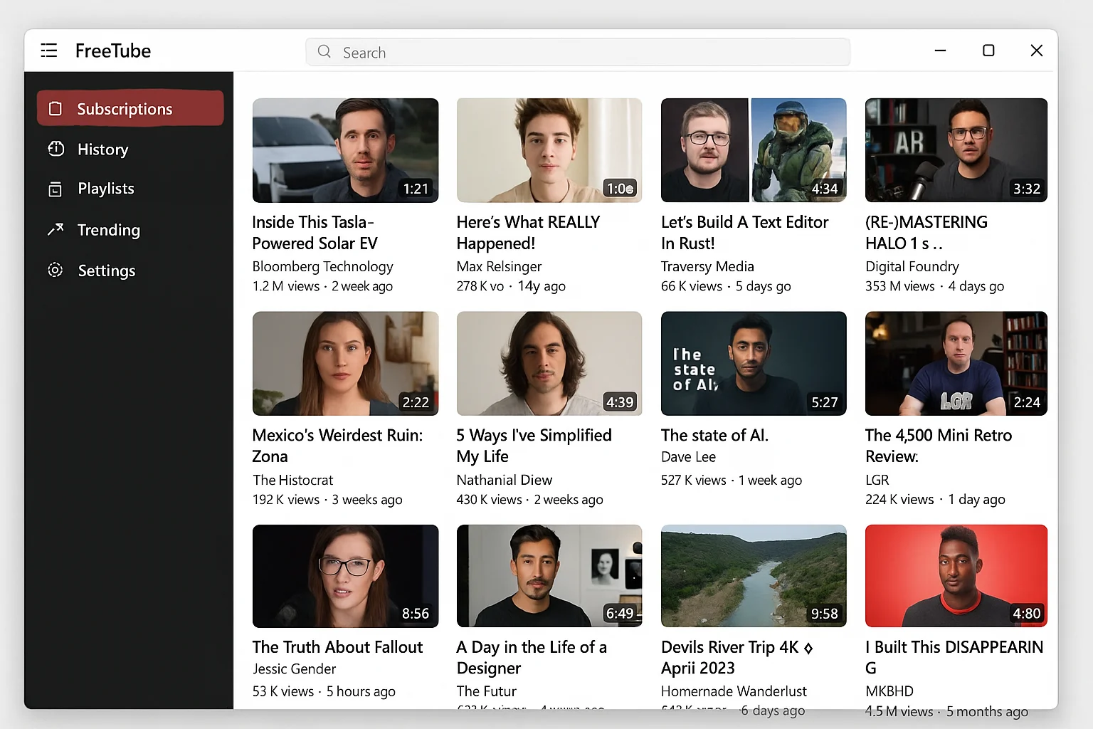Toggle the sidebar hamburger menu icon
This screenshot has height=729, width=1093.
click(49, 51)
